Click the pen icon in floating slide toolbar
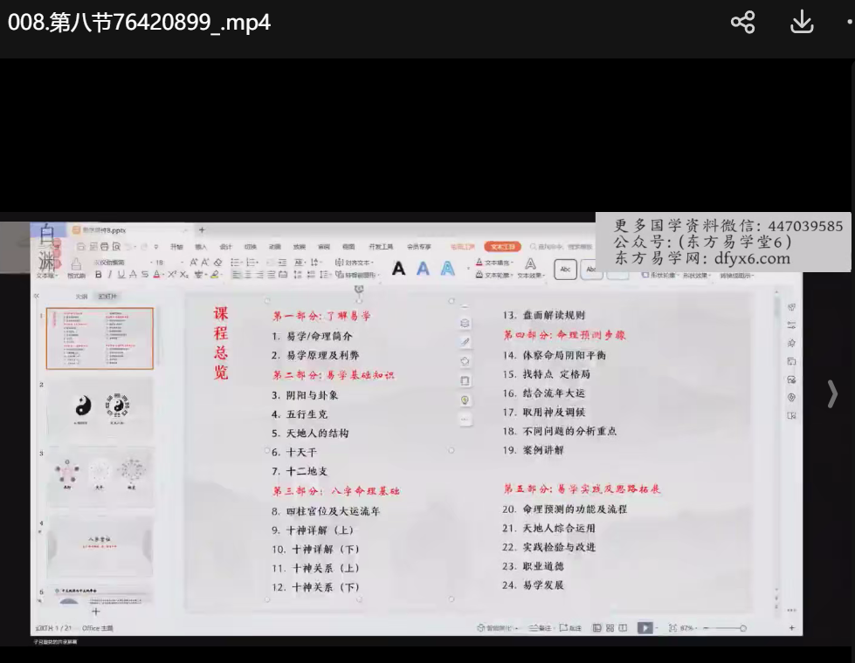Viewport: 855px width, 663px height. [465, 341]
